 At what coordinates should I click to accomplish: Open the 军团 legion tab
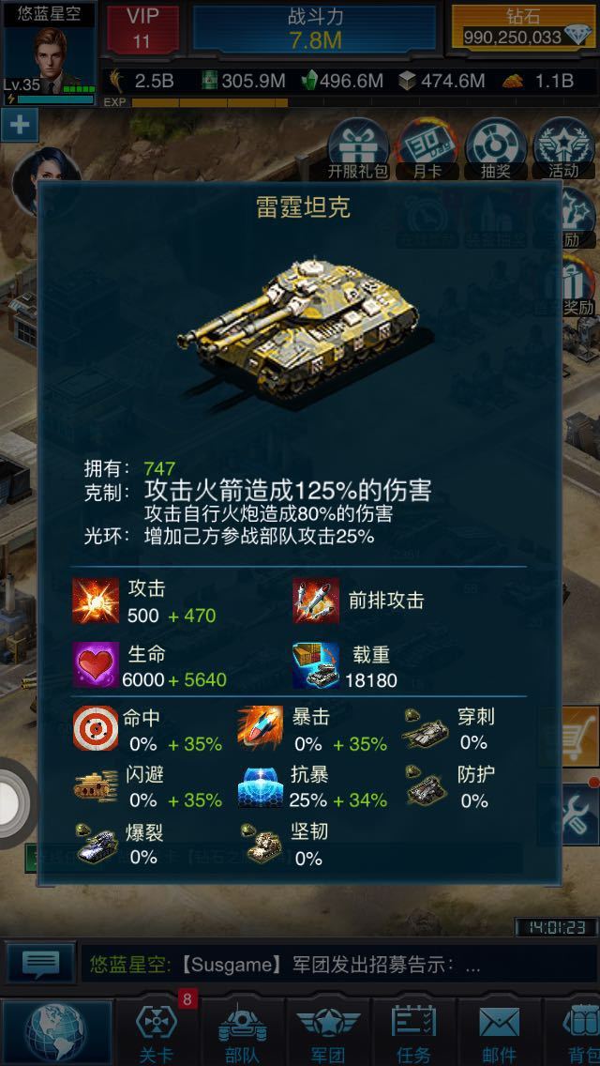(328, 1032)
